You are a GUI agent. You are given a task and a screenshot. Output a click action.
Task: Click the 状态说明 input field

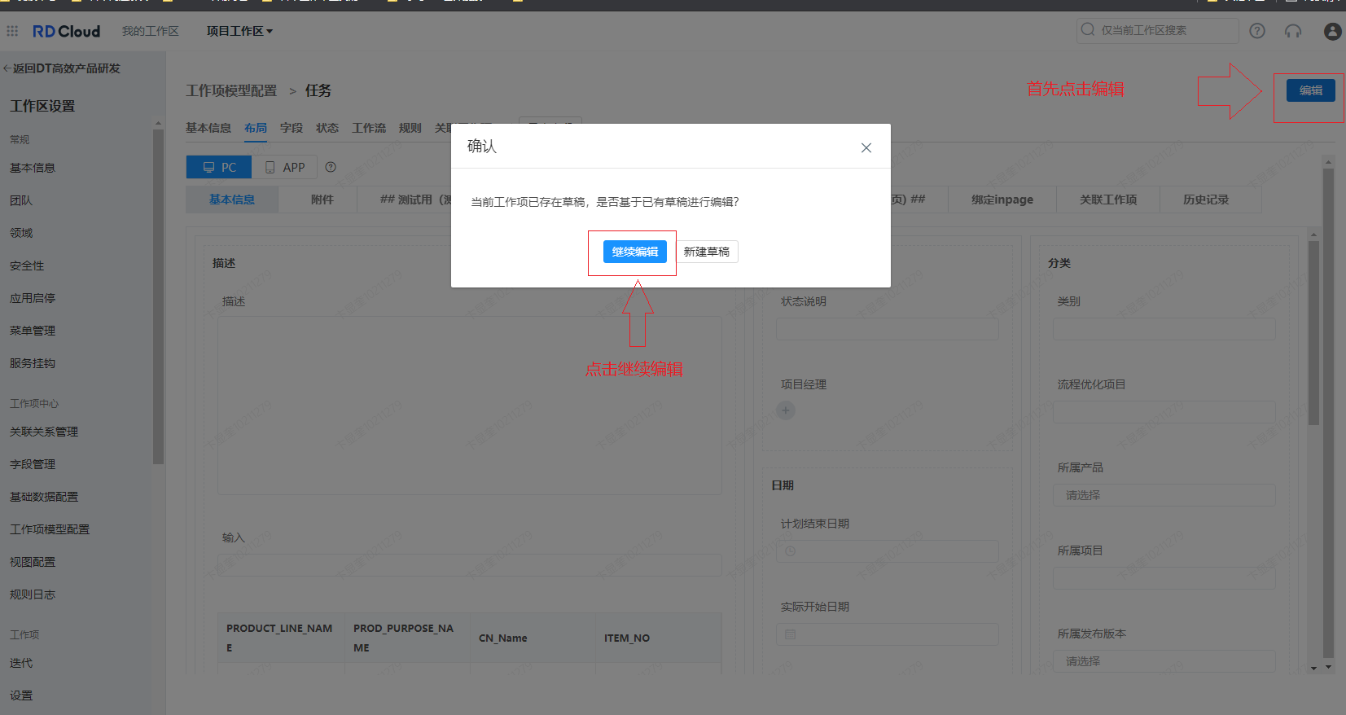tap(888, 329)
